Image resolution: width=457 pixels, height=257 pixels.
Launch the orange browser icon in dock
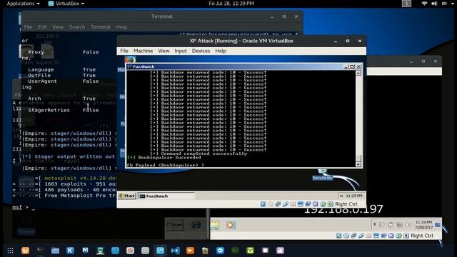(x=26, y=251)
